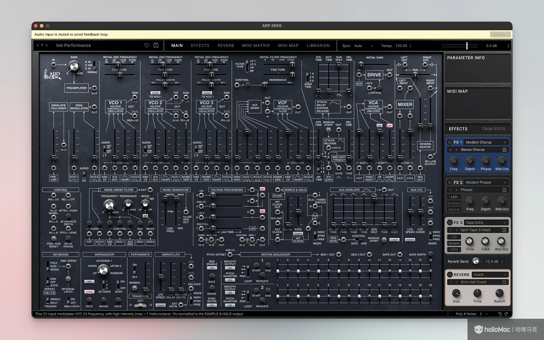Click the FX 1 Freq knob
The width and height of the screenshot is (544, 340).
click(454, 161)
